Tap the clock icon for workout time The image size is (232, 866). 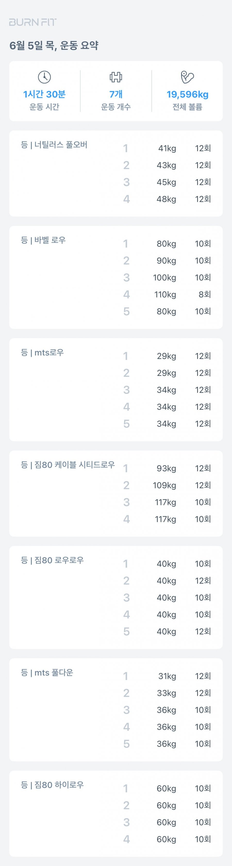(44, 77)
